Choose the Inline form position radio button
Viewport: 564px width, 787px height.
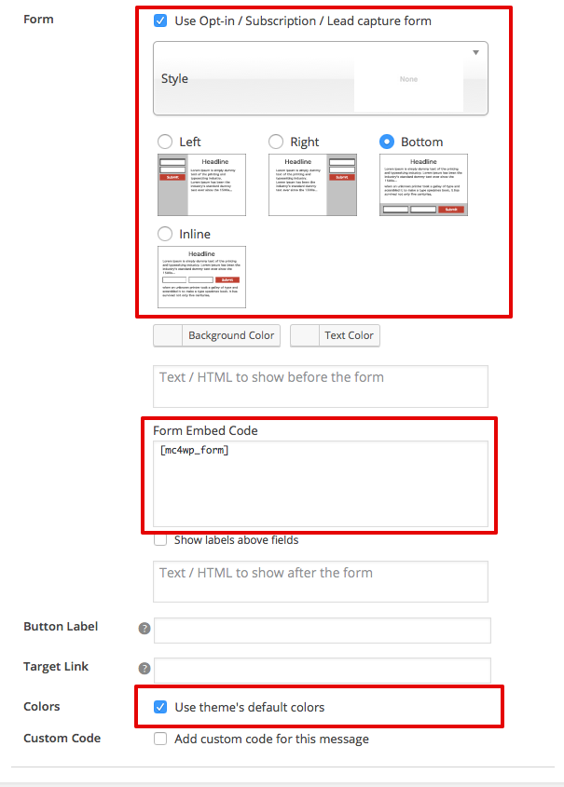(165, 234)
